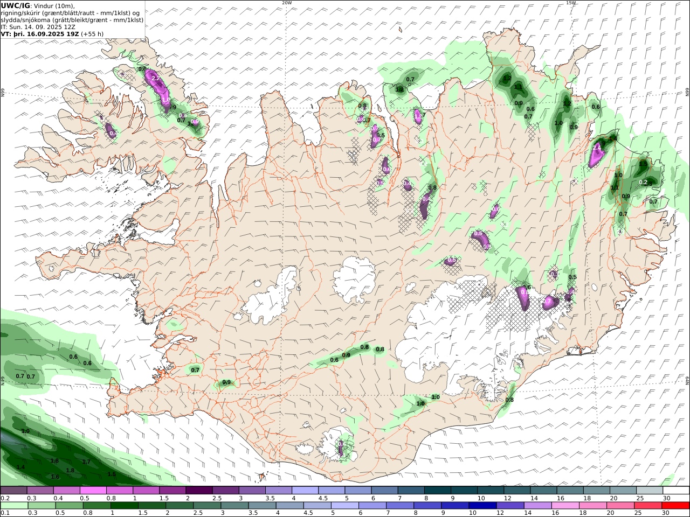Click the 2.2 value in the Westfjords snow band

coord(156,79)
